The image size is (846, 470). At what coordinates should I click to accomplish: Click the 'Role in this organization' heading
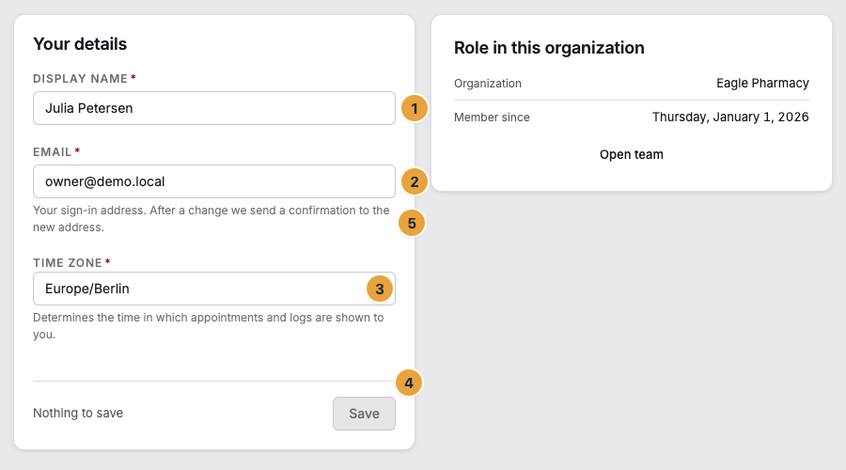point(549,48)
